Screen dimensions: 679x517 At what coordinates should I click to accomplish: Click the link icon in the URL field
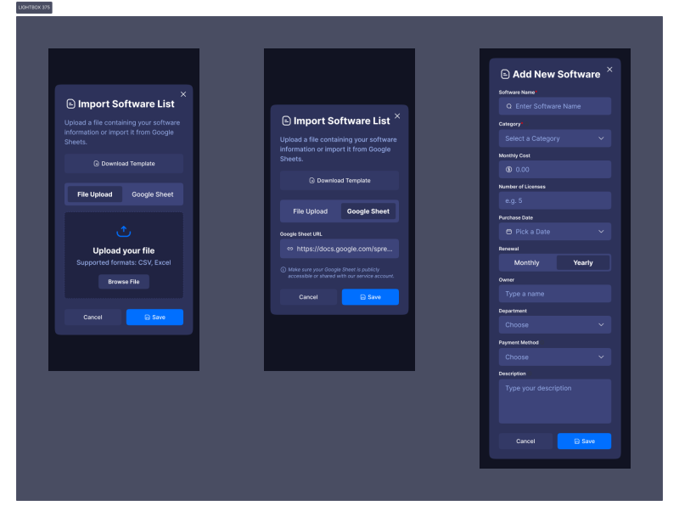pos(290,249)
